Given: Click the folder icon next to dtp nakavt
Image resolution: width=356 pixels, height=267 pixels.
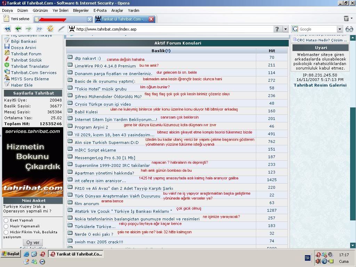Looking at the screenshot, I should click(x=70, y=57).
